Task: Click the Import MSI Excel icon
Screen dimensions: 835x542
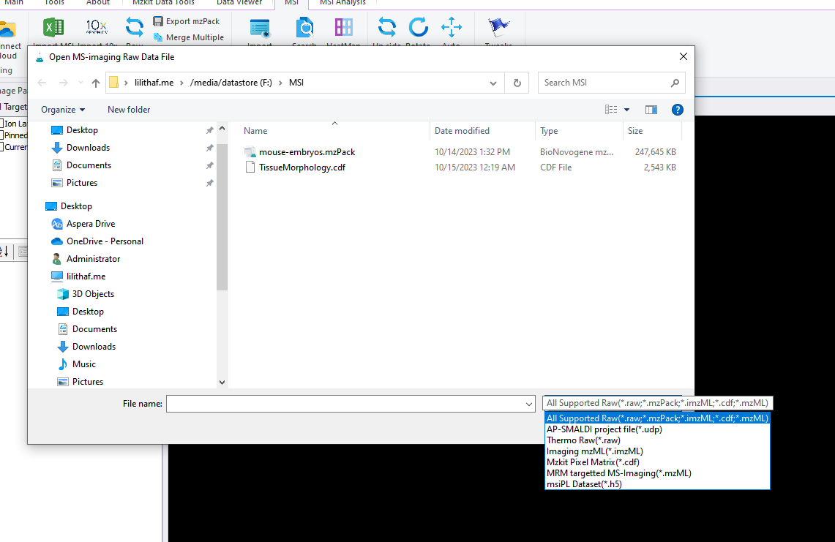Action: [x=53, y=28]
